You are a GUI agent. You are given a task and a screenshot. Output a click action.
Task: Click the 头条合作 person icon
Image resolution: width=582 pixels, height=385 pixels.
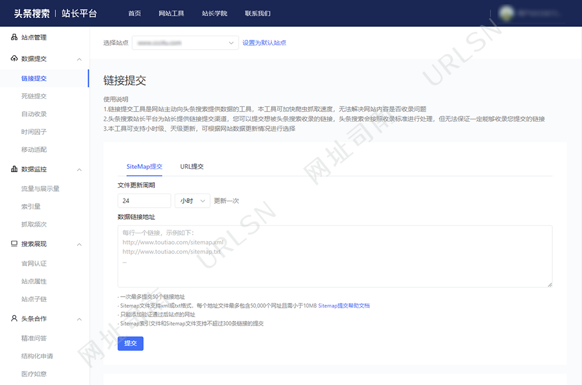click(x=15, y=319)
